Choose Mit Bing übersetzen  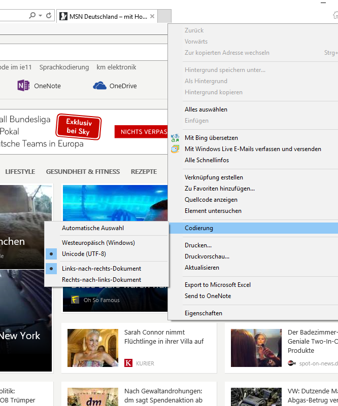point(254,138)
